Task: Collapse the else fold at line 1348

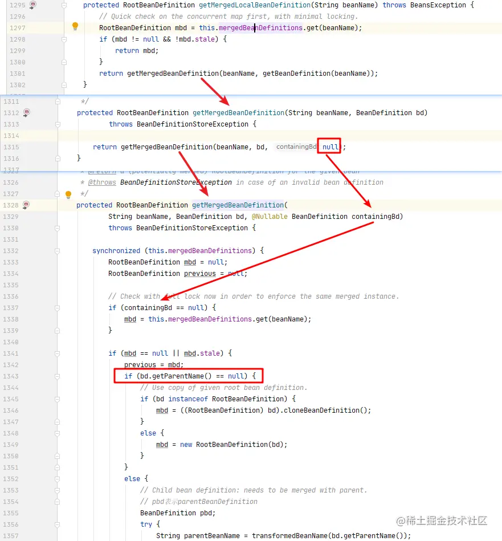Action: 57,433
